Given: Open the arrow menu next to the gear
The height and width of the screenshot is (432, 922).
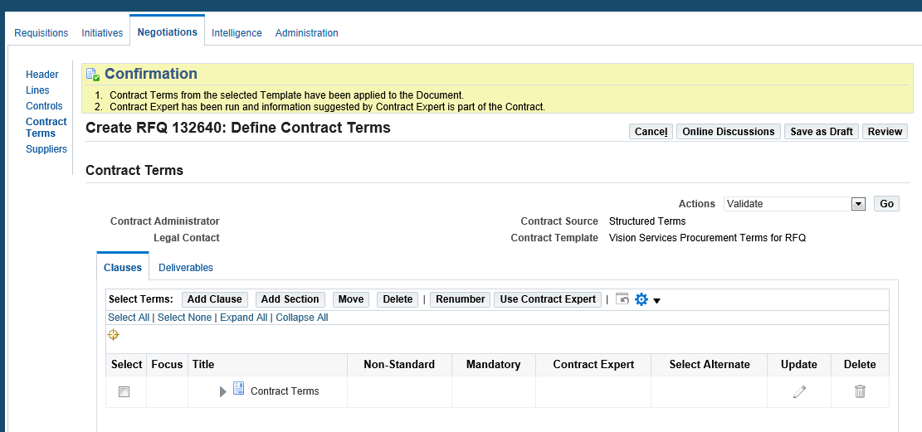Looking at the screenshot, I should (x=656, y=300).
